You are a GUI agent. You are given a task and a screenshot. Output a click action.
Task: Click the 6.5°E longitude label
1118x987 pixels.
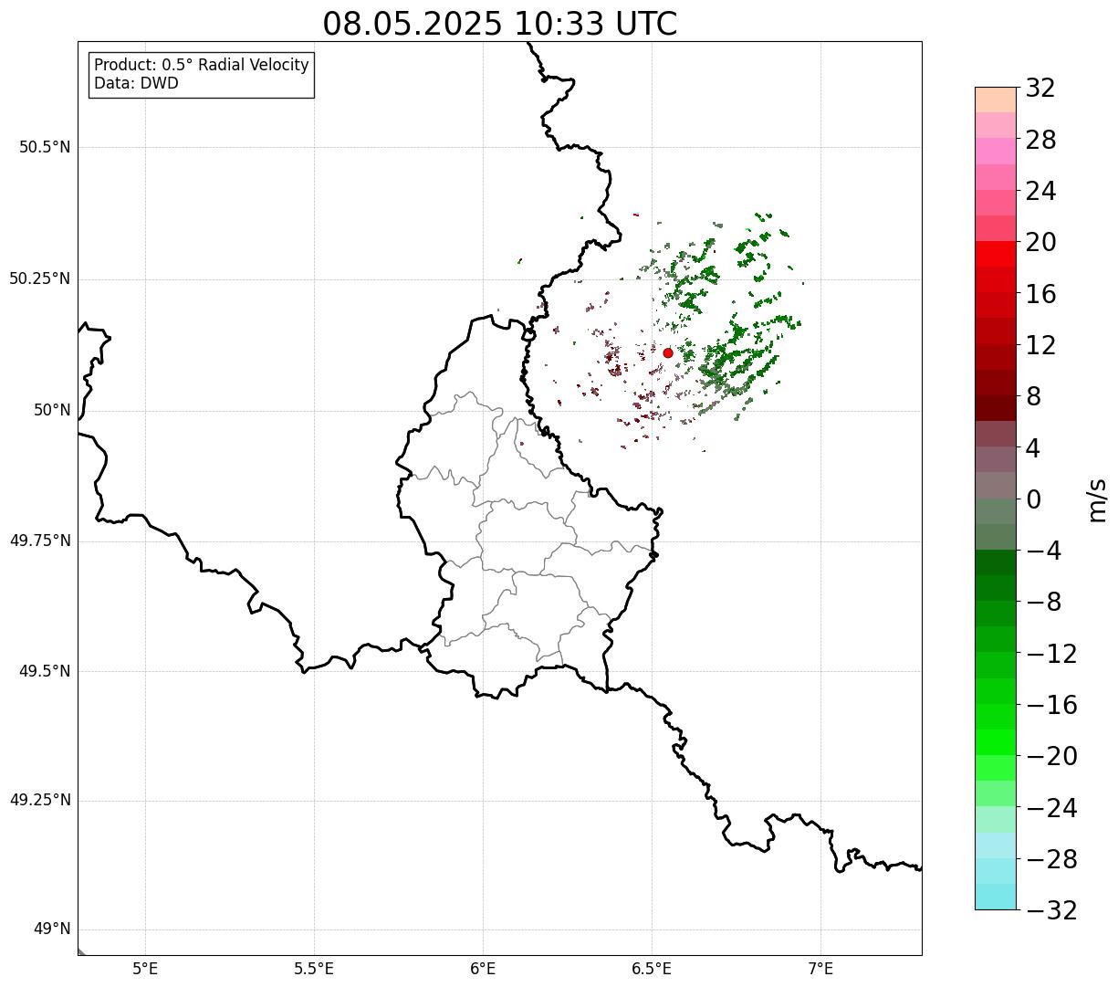(x=652, y=969)
